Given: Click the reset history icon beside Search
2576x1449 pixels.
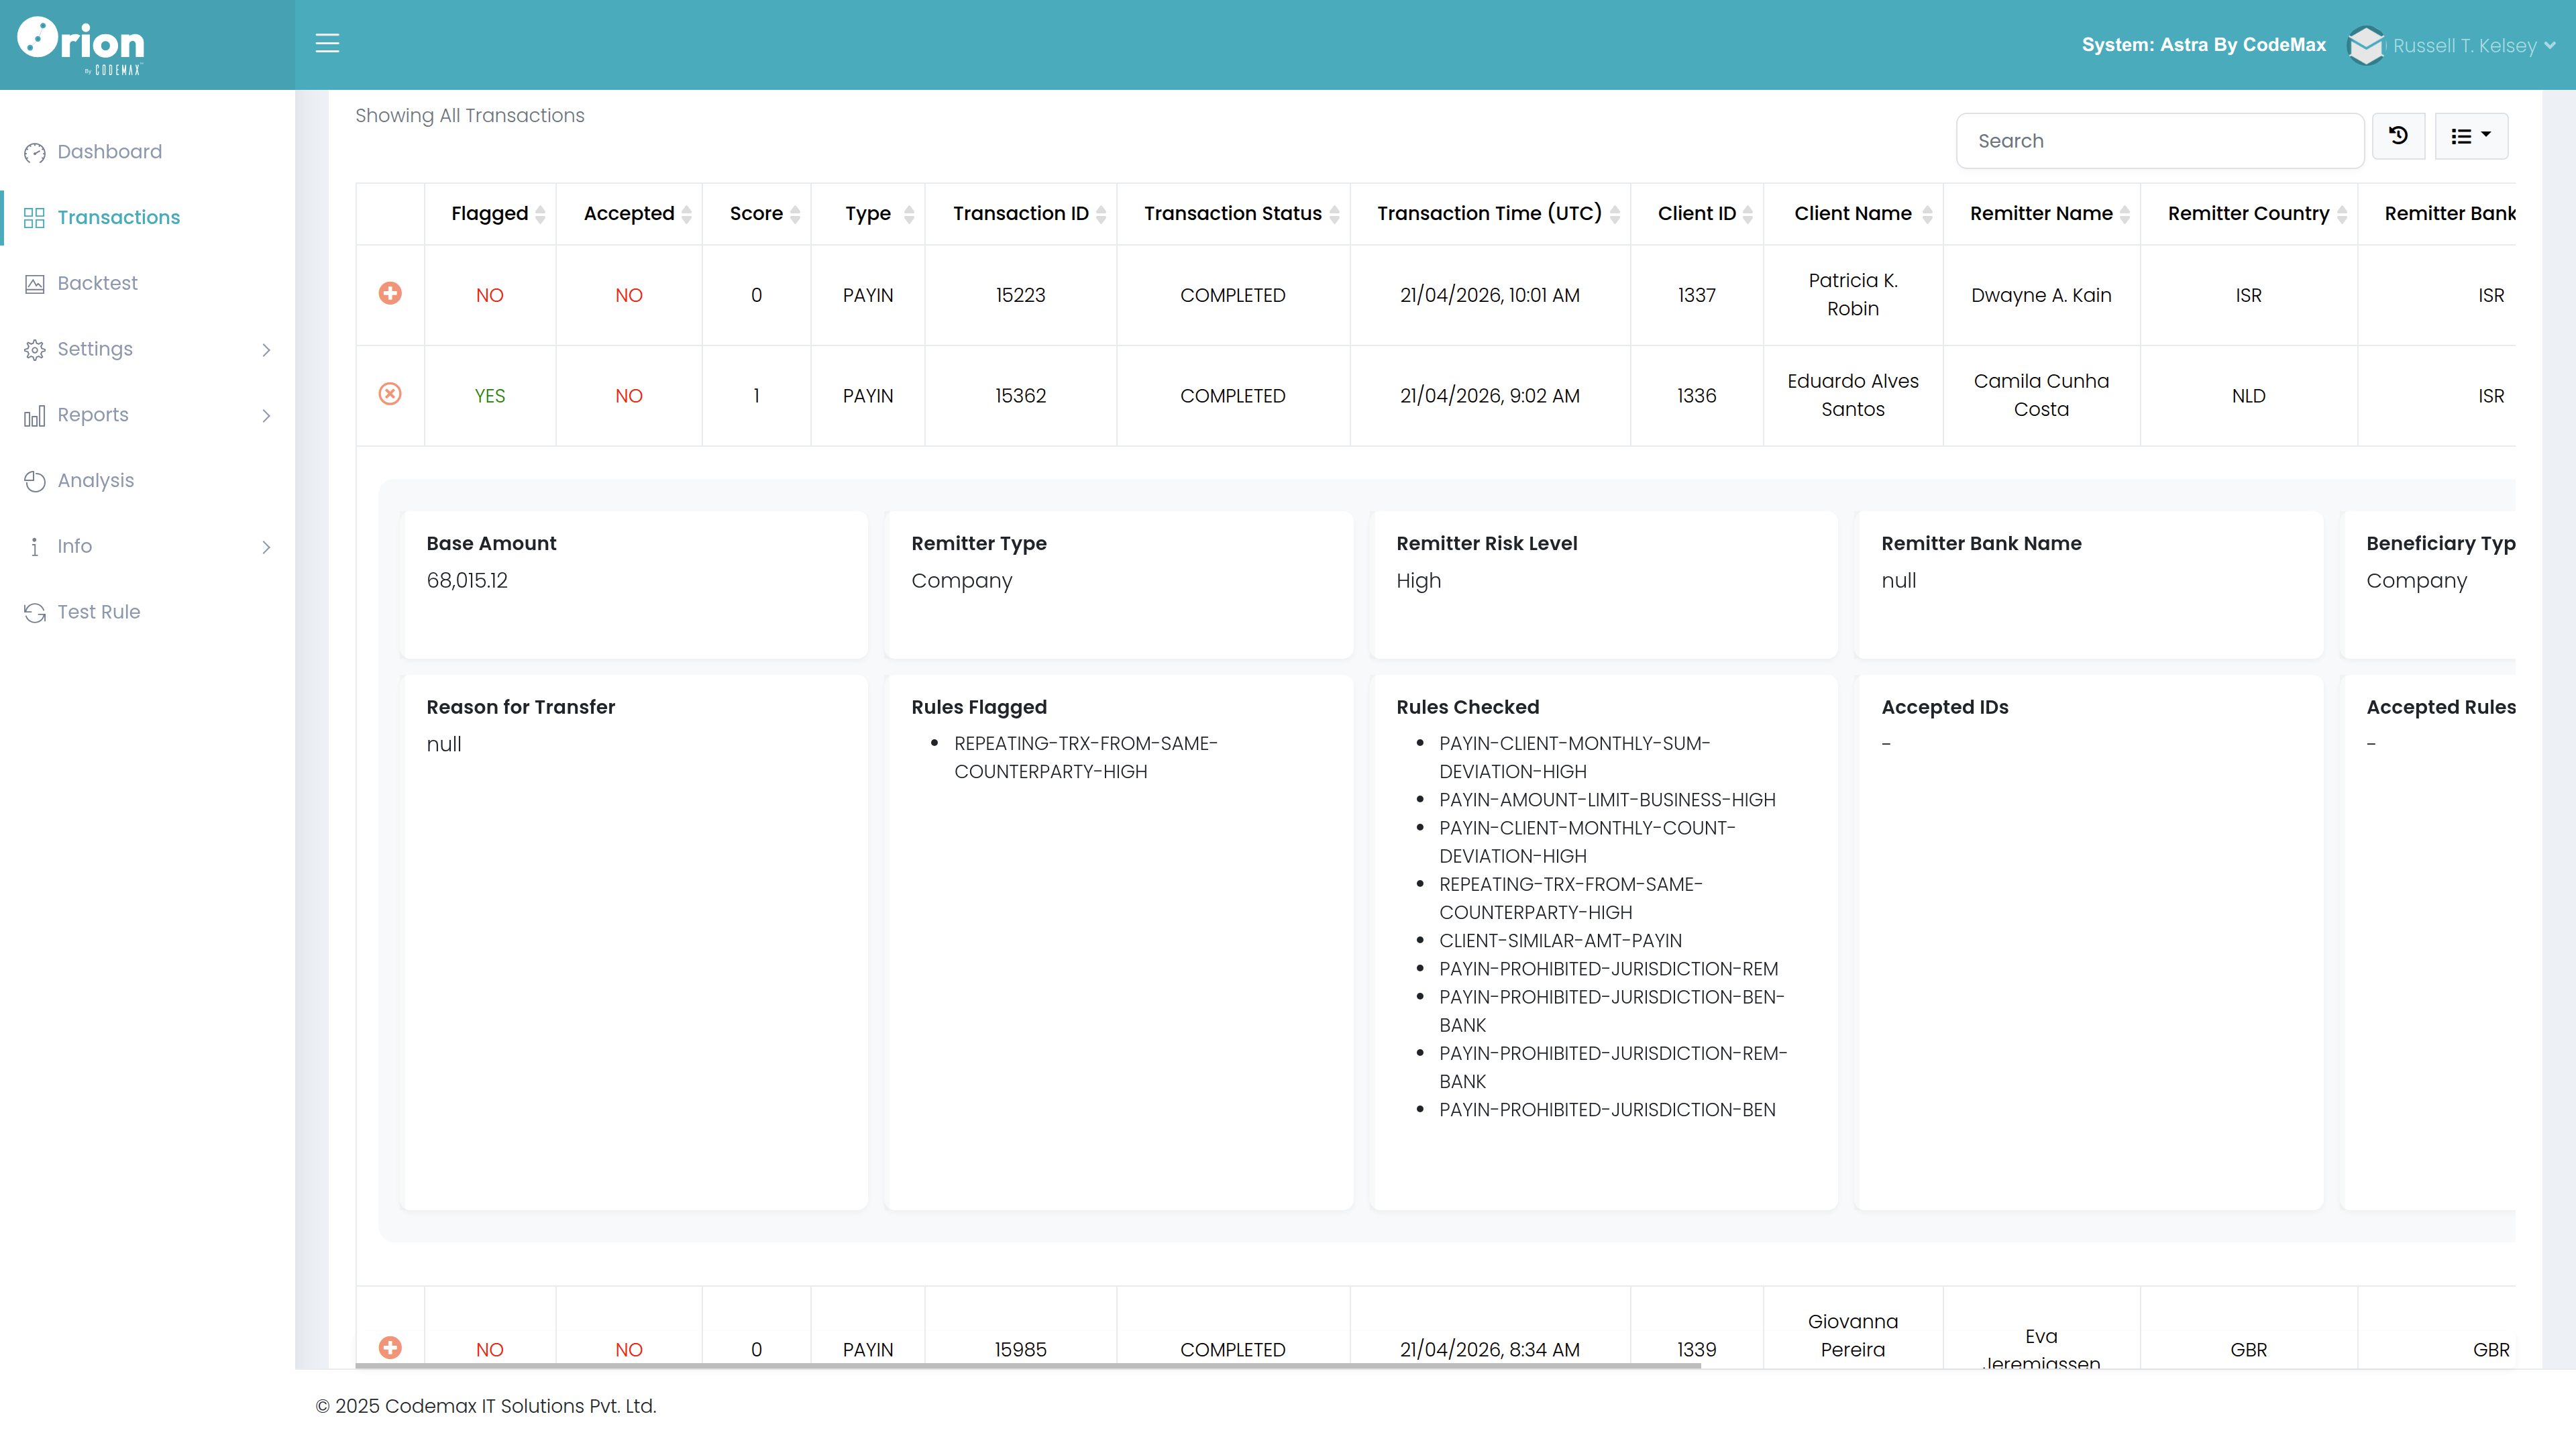Looking at the screenshot, I should tap(2398, 136).
